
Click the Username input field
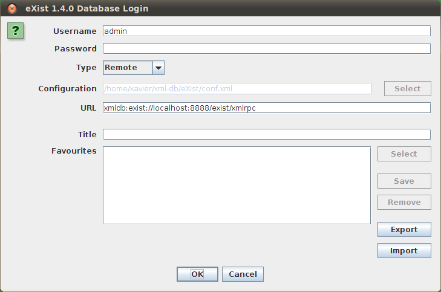(266, 31)
